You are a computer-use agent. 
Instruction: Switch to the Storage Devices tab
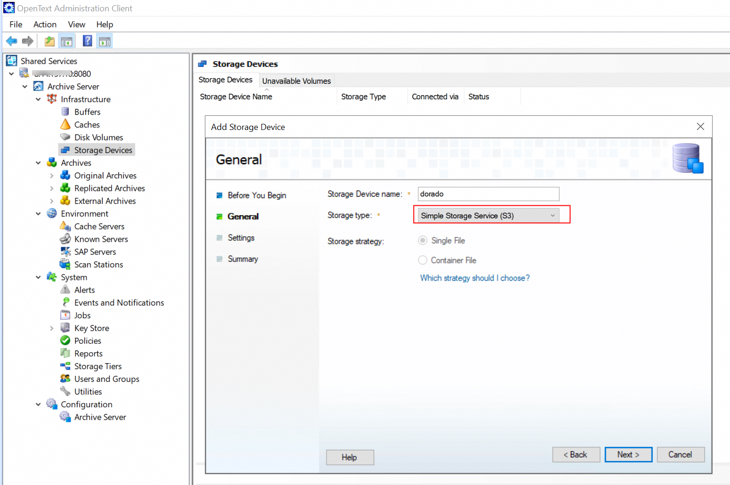(226, 80)
